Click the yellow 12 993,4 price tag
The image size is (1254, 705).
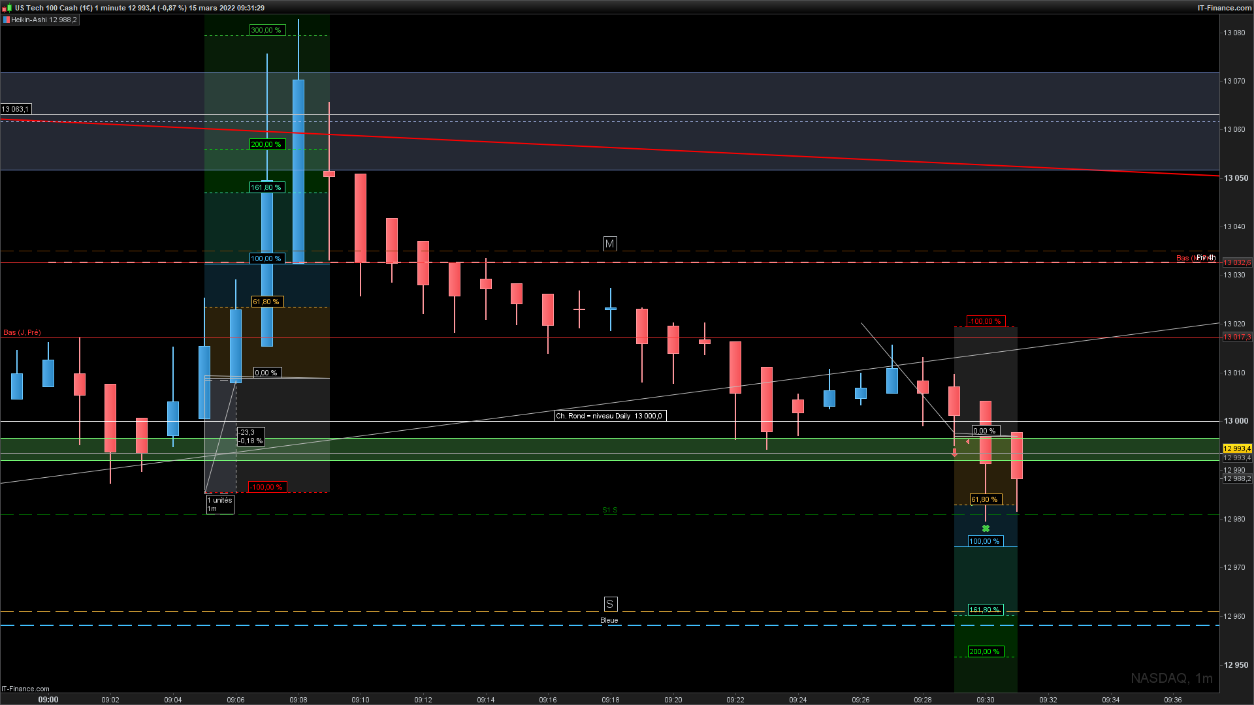tap(1236, 448)
